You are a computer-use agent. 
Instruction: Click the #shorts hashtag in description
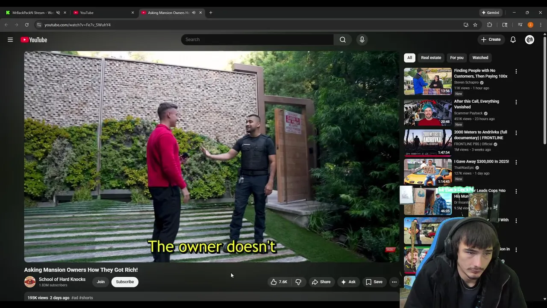[86, 298]
